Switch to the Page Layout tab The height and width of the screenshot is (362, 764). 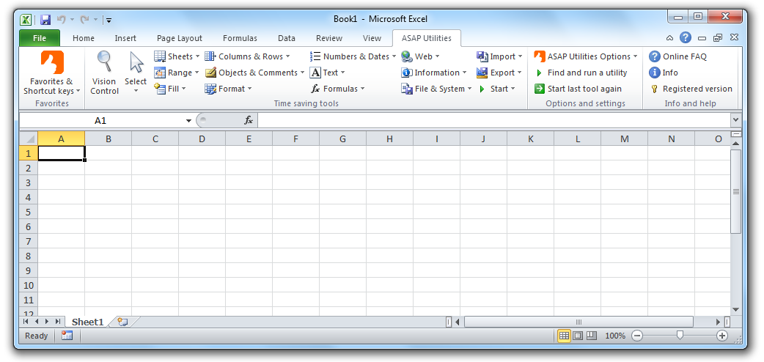pos(180,38)
